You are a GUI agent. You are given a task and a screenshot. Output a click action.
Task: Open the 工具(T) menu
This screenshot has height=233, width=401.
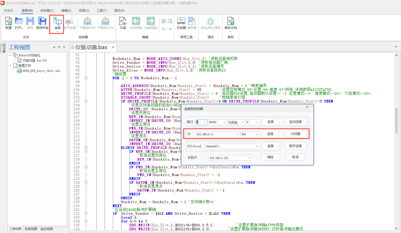pyautogui.click(x=102, y=10)
